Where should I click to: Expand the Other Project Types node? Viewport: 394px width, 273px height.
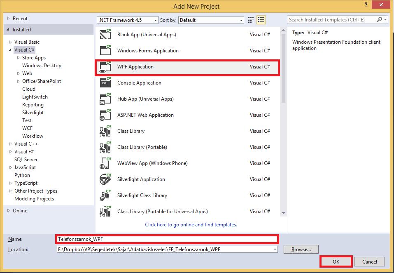pos(10,191)
